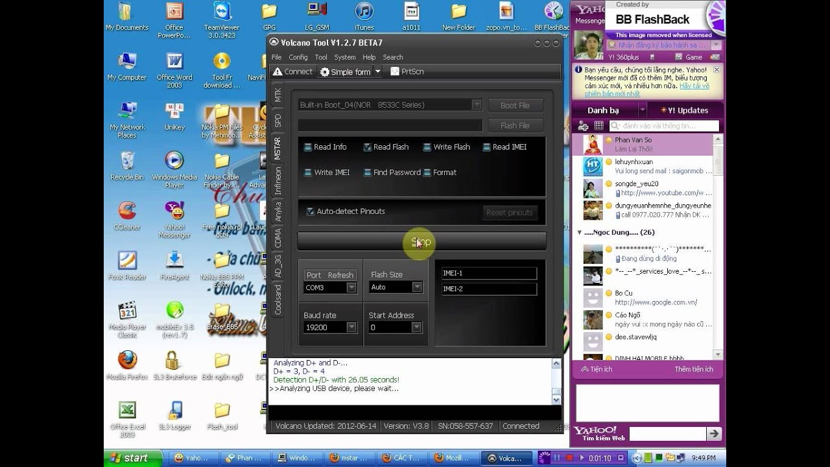Open the Yahoo! Messenger desktop icon
Image resolution: width=830 pixels, height=467 pixels.
pos(174,220)
